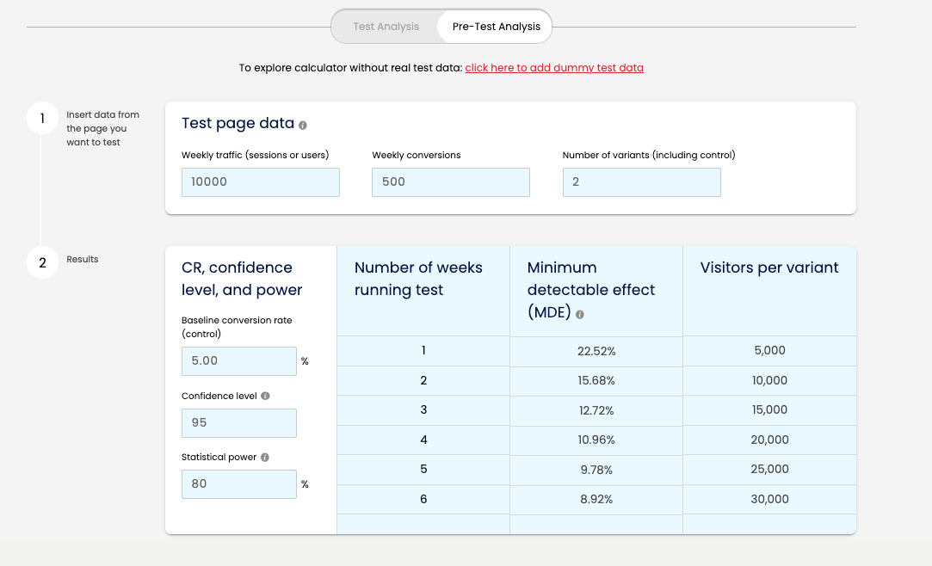Focus the Weekly conversions input field
Viewport: 932px width, 566px height.
(451, 182)
